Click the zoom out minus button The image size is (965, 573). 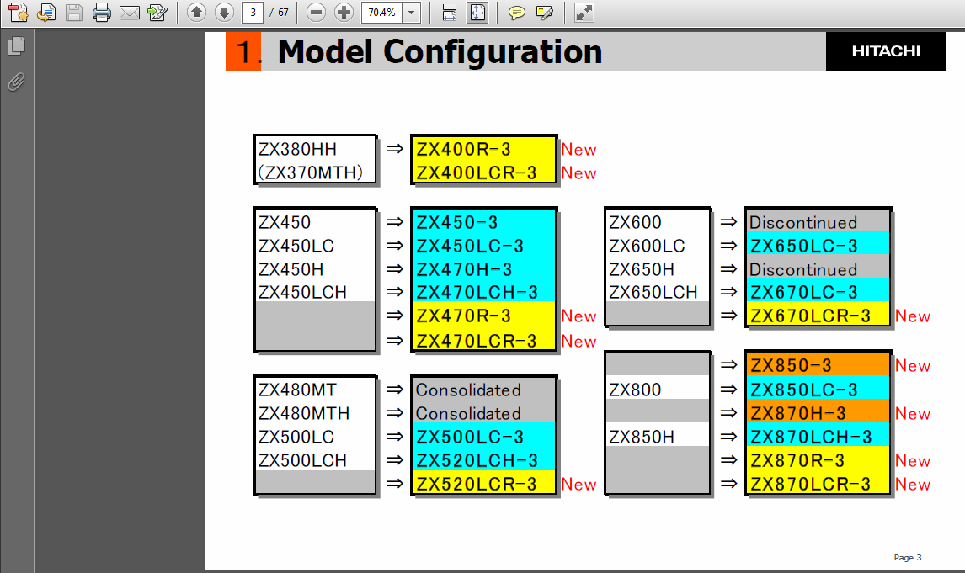pos(316,13)
